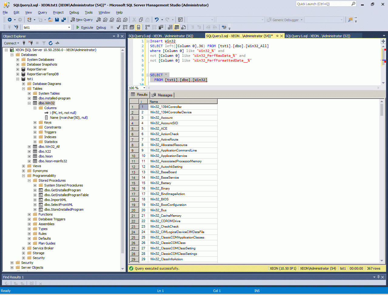This screenshot has width=388, height=295.
Task: Click the Debug toolbar button
Action: click(101, 28)
